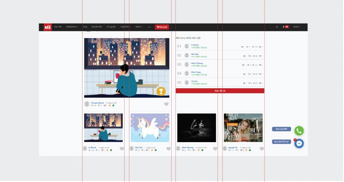Click P. Khanh avatar in ranking row 01
The height and width of the screenshot is (182, 344).
pos(187,46)
